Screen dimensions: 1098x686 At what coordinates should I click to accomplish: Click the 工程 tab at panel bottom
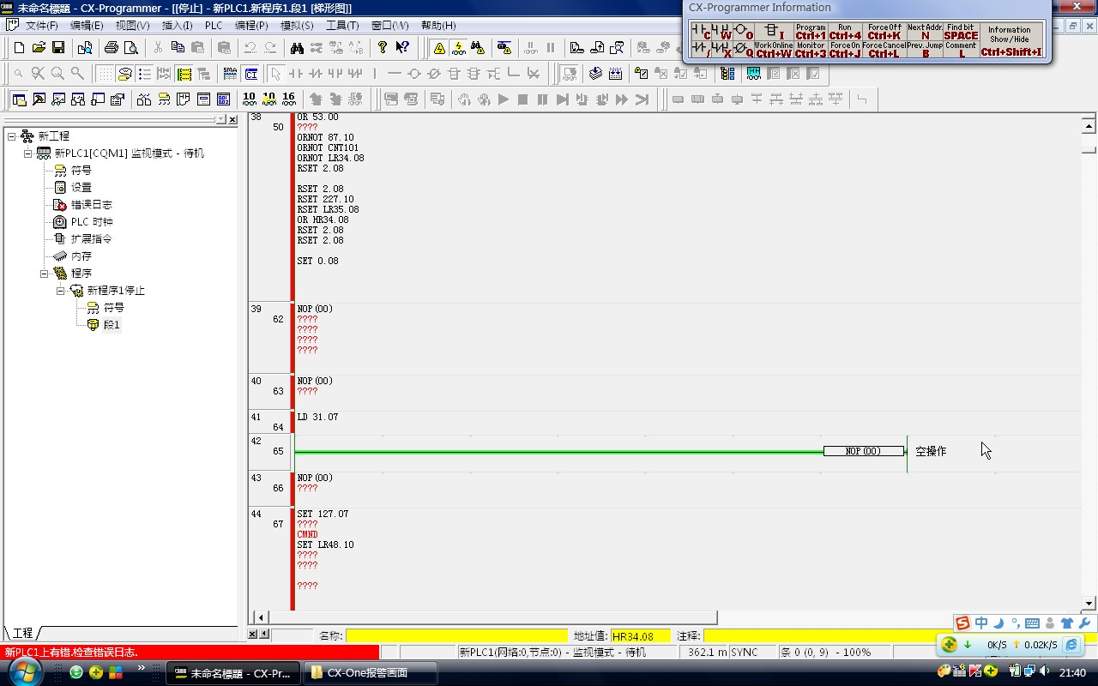pyautogui.click(x=22, y=633)
